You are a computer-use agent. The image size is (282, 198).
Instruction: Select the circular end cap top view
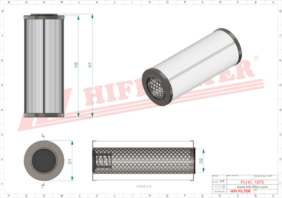point(43,160)
